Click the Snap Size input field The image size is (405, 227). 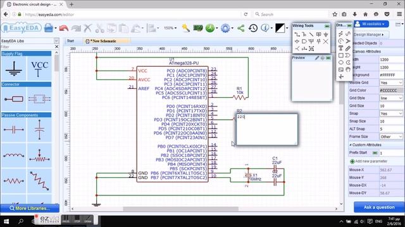pos(391,121)
